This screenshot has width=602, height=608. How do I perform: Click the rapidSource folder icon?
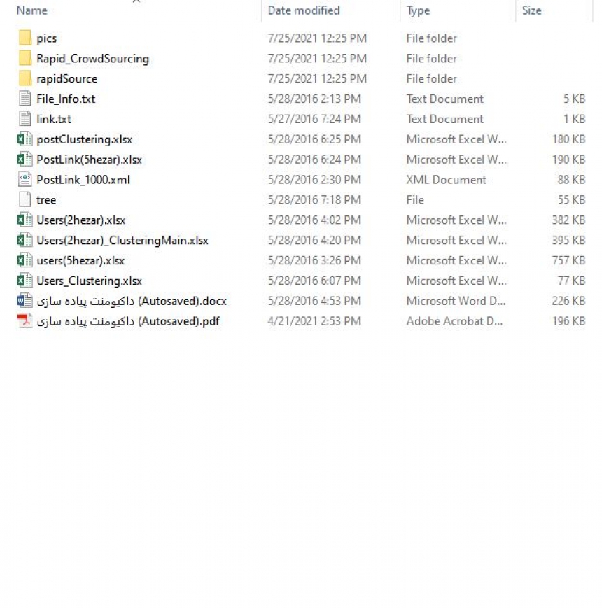coord(24,78)
